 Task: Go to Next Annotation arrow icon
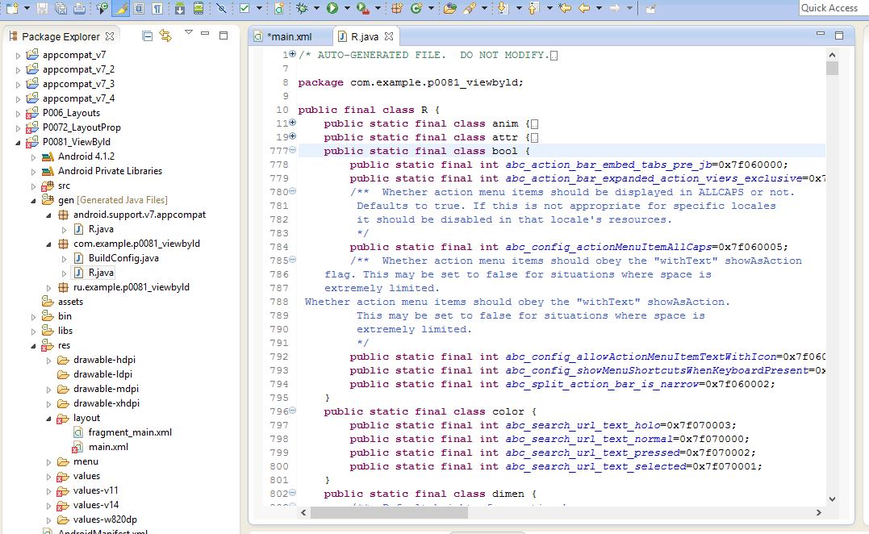coord(503,8)
